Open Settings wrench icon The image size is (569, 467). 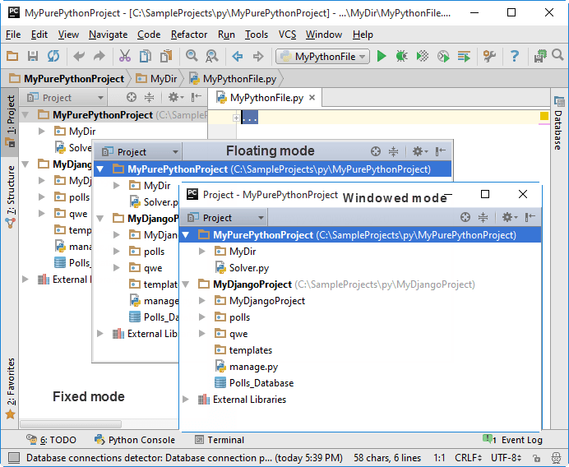tap(489, 56)
